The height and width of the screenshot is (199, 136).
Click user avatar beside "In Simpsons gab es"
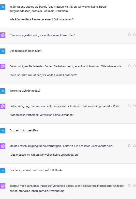pos(3,7)
